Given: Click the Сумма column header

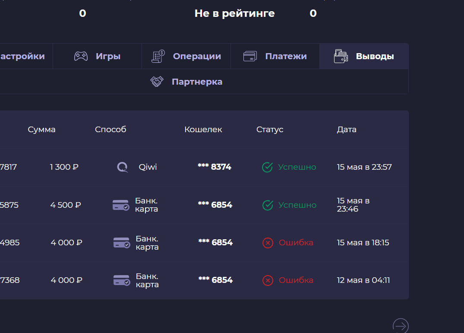Looking at the screenshot, I should [x=42, y=129].
